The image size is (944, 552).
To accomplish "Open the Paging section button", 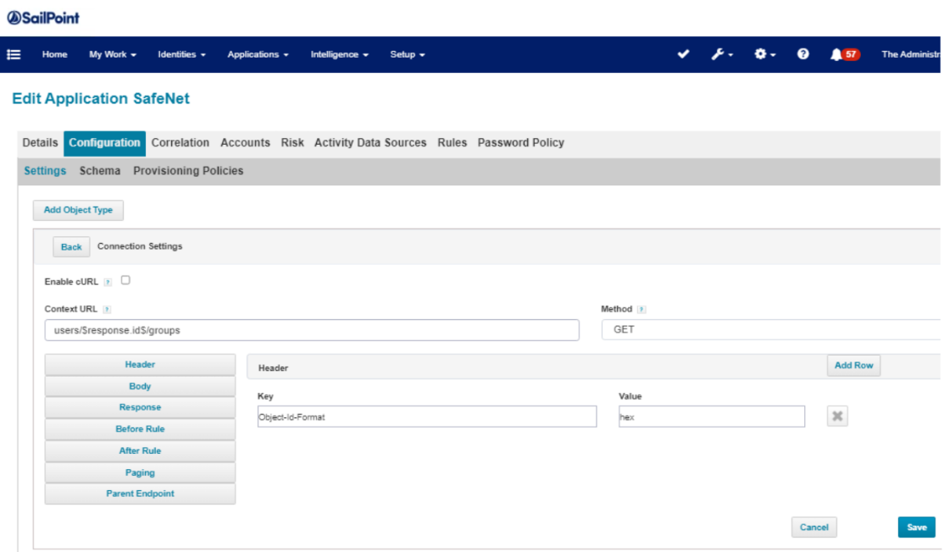I will click(x=141, y=472).
